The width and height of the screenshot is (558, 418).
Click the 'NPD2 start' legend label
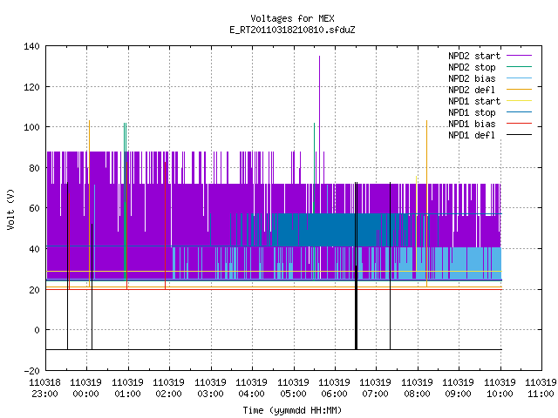tap(474, 56)
